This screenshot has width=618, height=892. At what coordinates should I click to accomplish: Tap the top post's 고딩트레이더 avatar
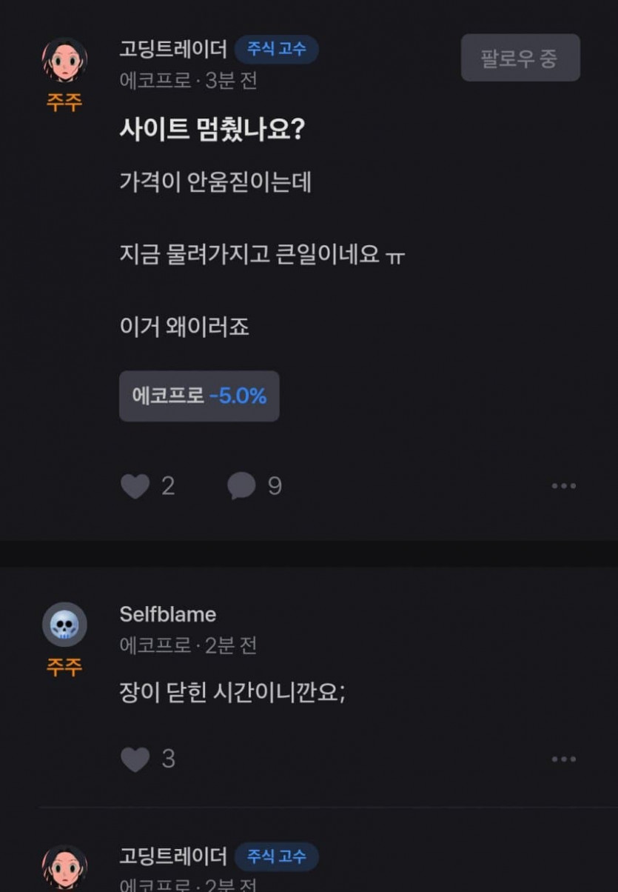click(64, 59)
